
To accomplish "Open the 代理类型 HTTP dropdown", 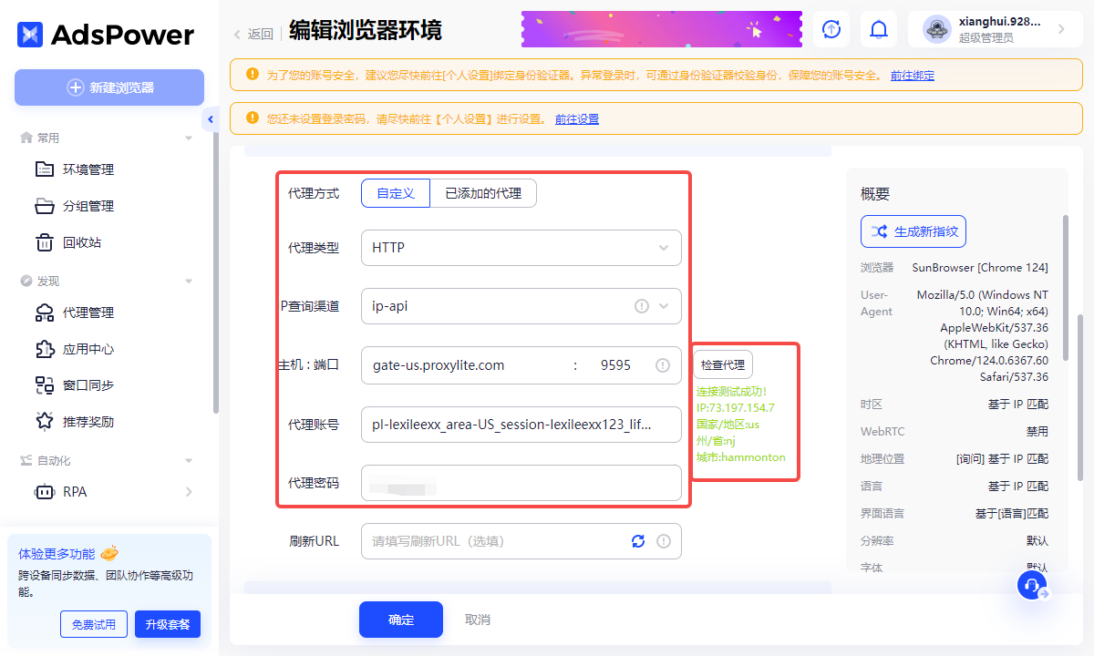I will 521,248.
